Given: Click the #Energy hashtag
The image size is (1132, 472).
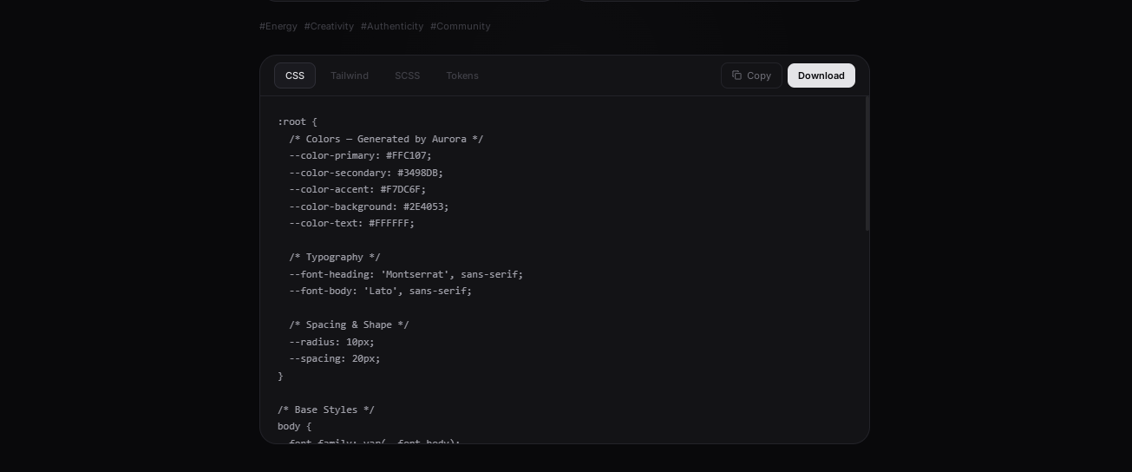Looking at the screenshot, I should click(x=278, y=26).
